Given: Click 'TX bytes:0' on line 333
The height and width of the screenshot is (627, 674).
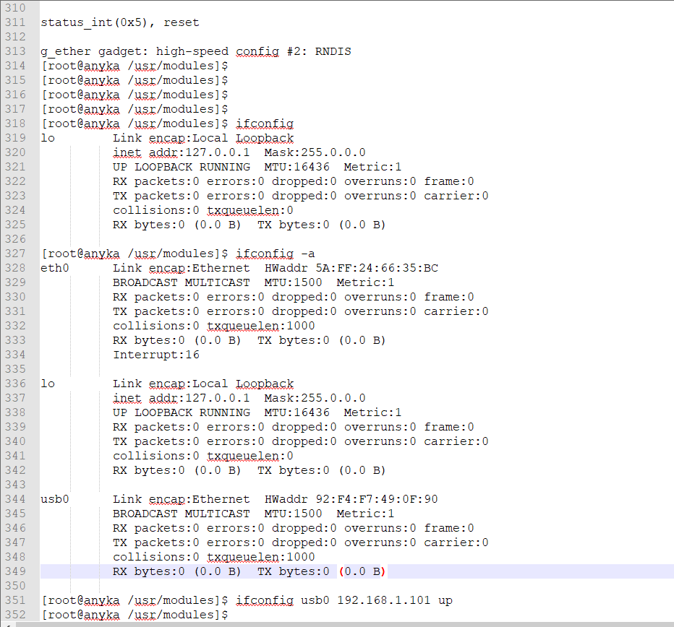Looking at the screenshot, I should pos(294,340).
